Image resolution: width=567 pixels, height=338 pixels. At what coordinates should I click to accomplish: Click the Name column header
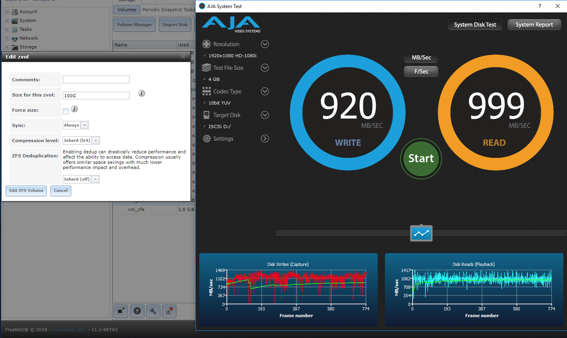pos(145,45)
